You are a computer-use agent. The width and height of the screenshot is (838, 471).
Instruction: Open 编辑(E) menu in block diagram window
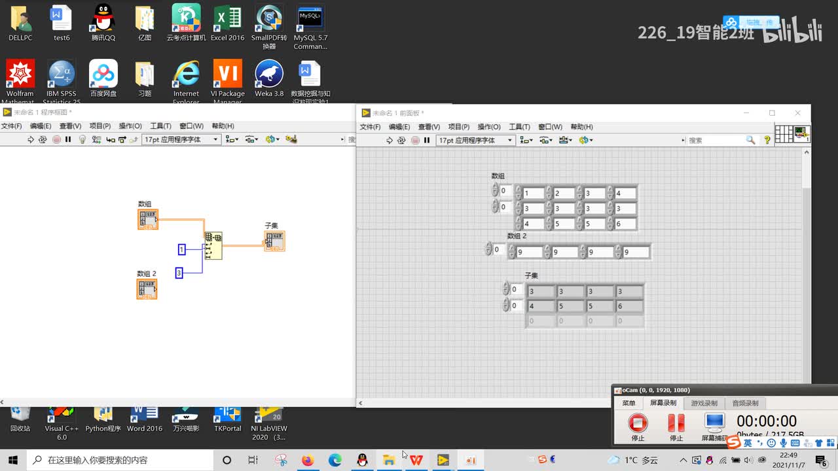(41, 126)
